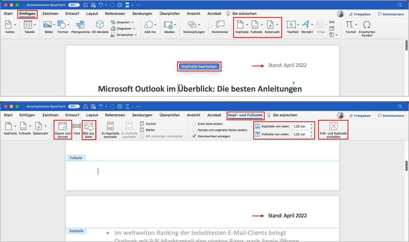This screenshot has height=242, width=409.
Task: Click the vertical scrollbar in the bottom window
Action: pyautogui.click(x=407, y=166)
